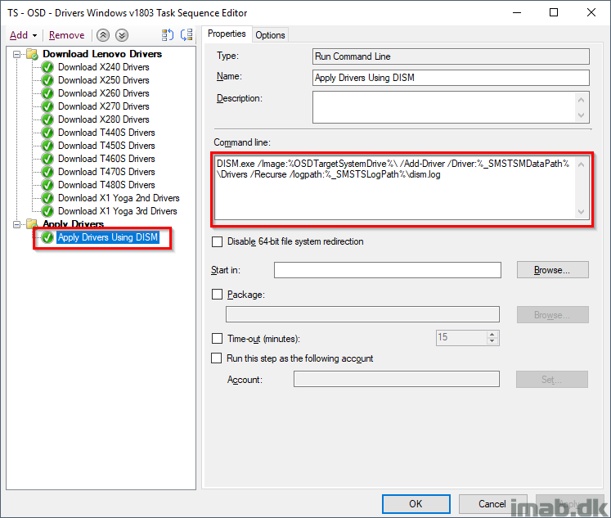Click the collapse all tree icon
The width and height of the screenshot is (611, 518).
point(186,35)
